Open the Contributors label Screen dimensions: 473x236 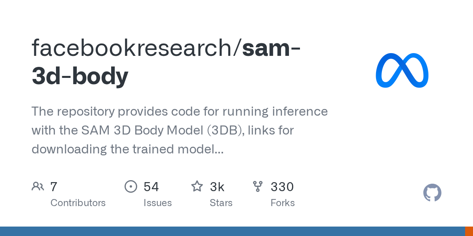click(x=78, y=203)
